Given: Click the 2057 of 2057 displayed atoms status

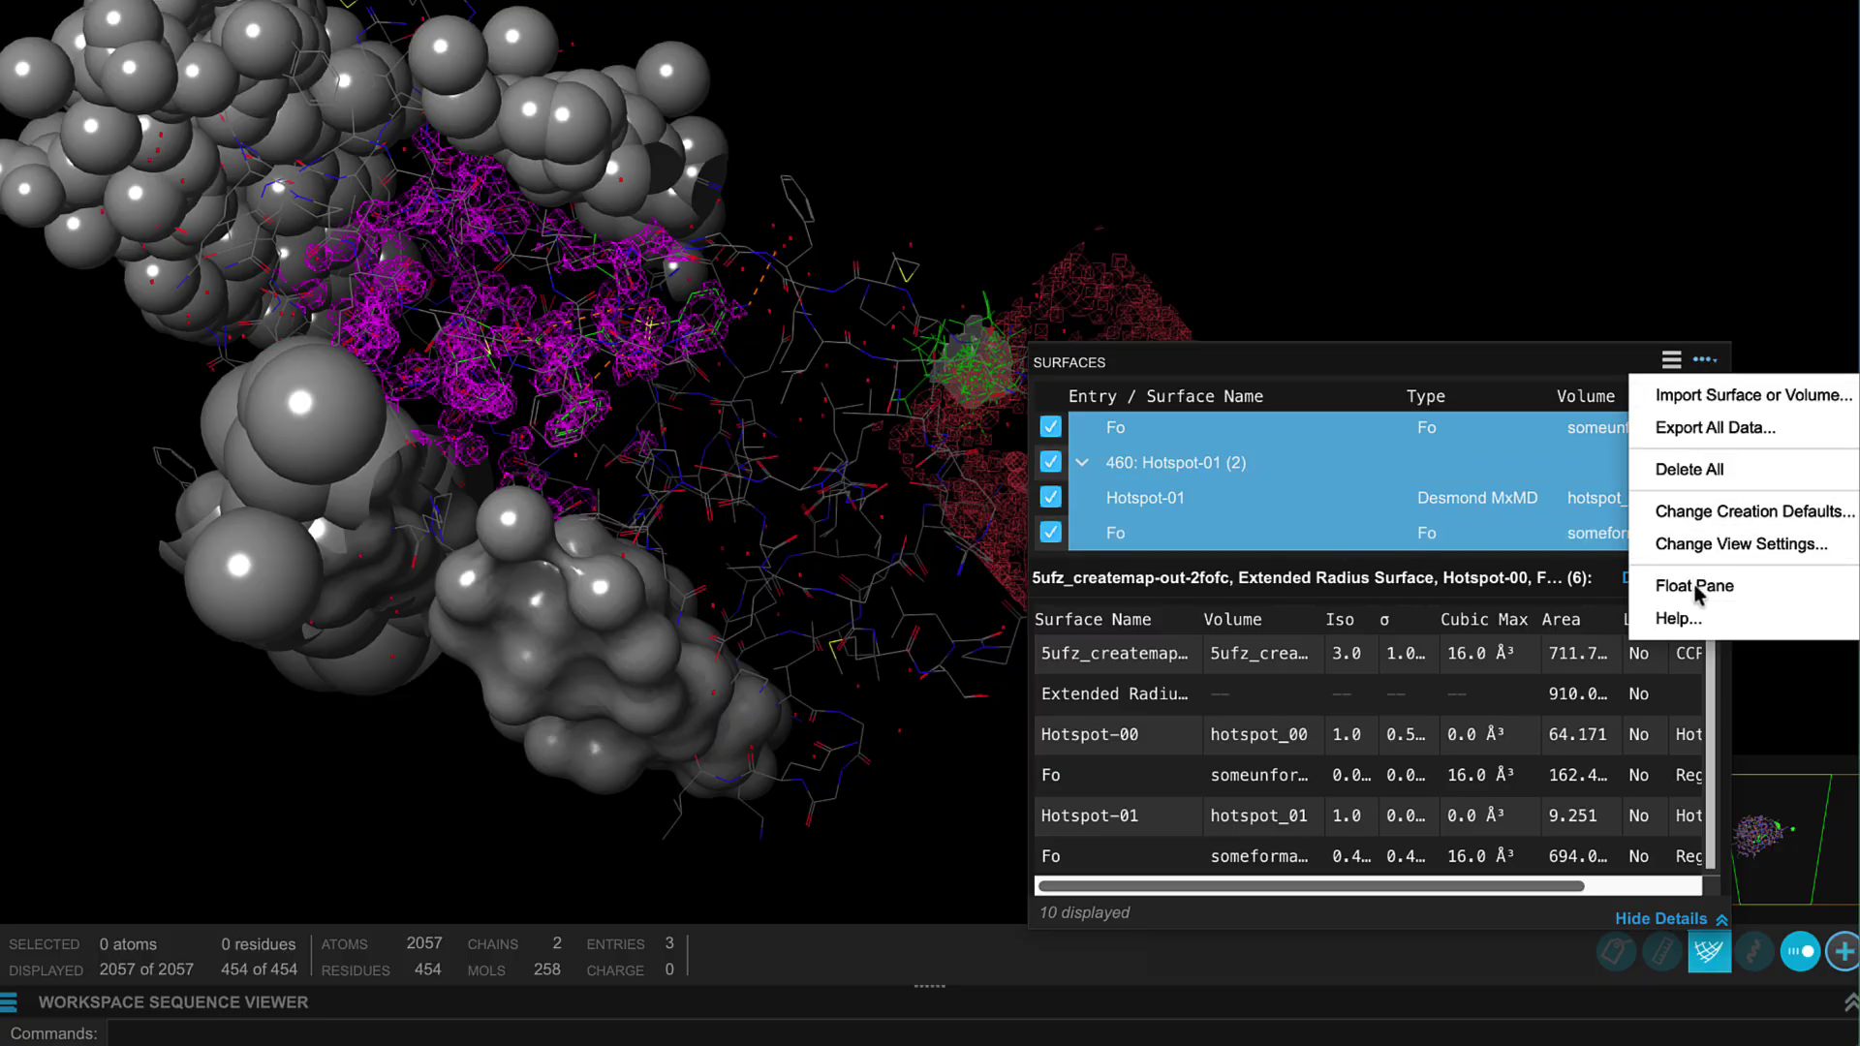Looking at the screenshot, I should pos(146,969).
